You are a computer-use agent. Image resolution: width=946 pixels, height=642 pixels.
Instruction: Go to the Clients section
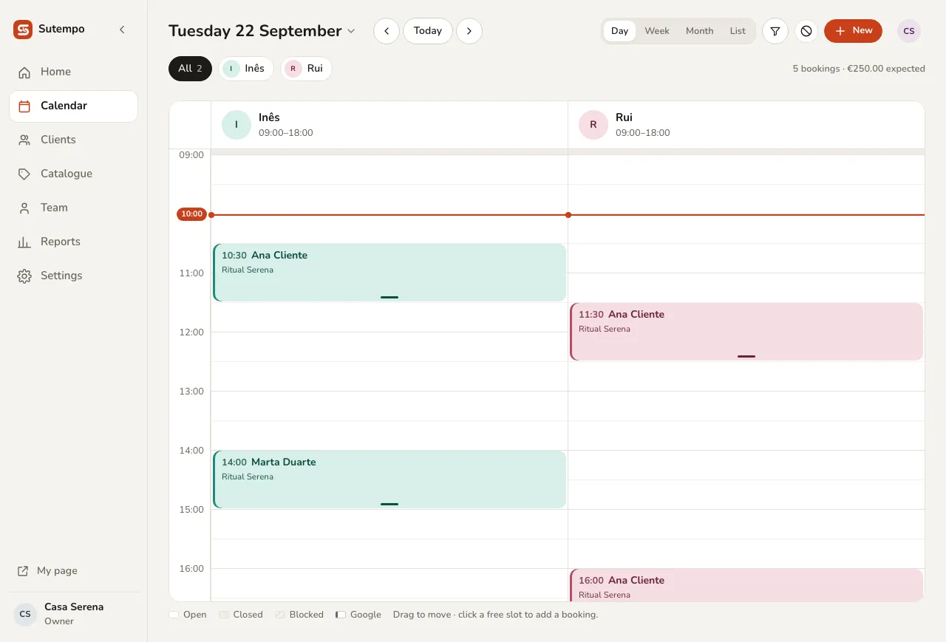coord(73,140)
